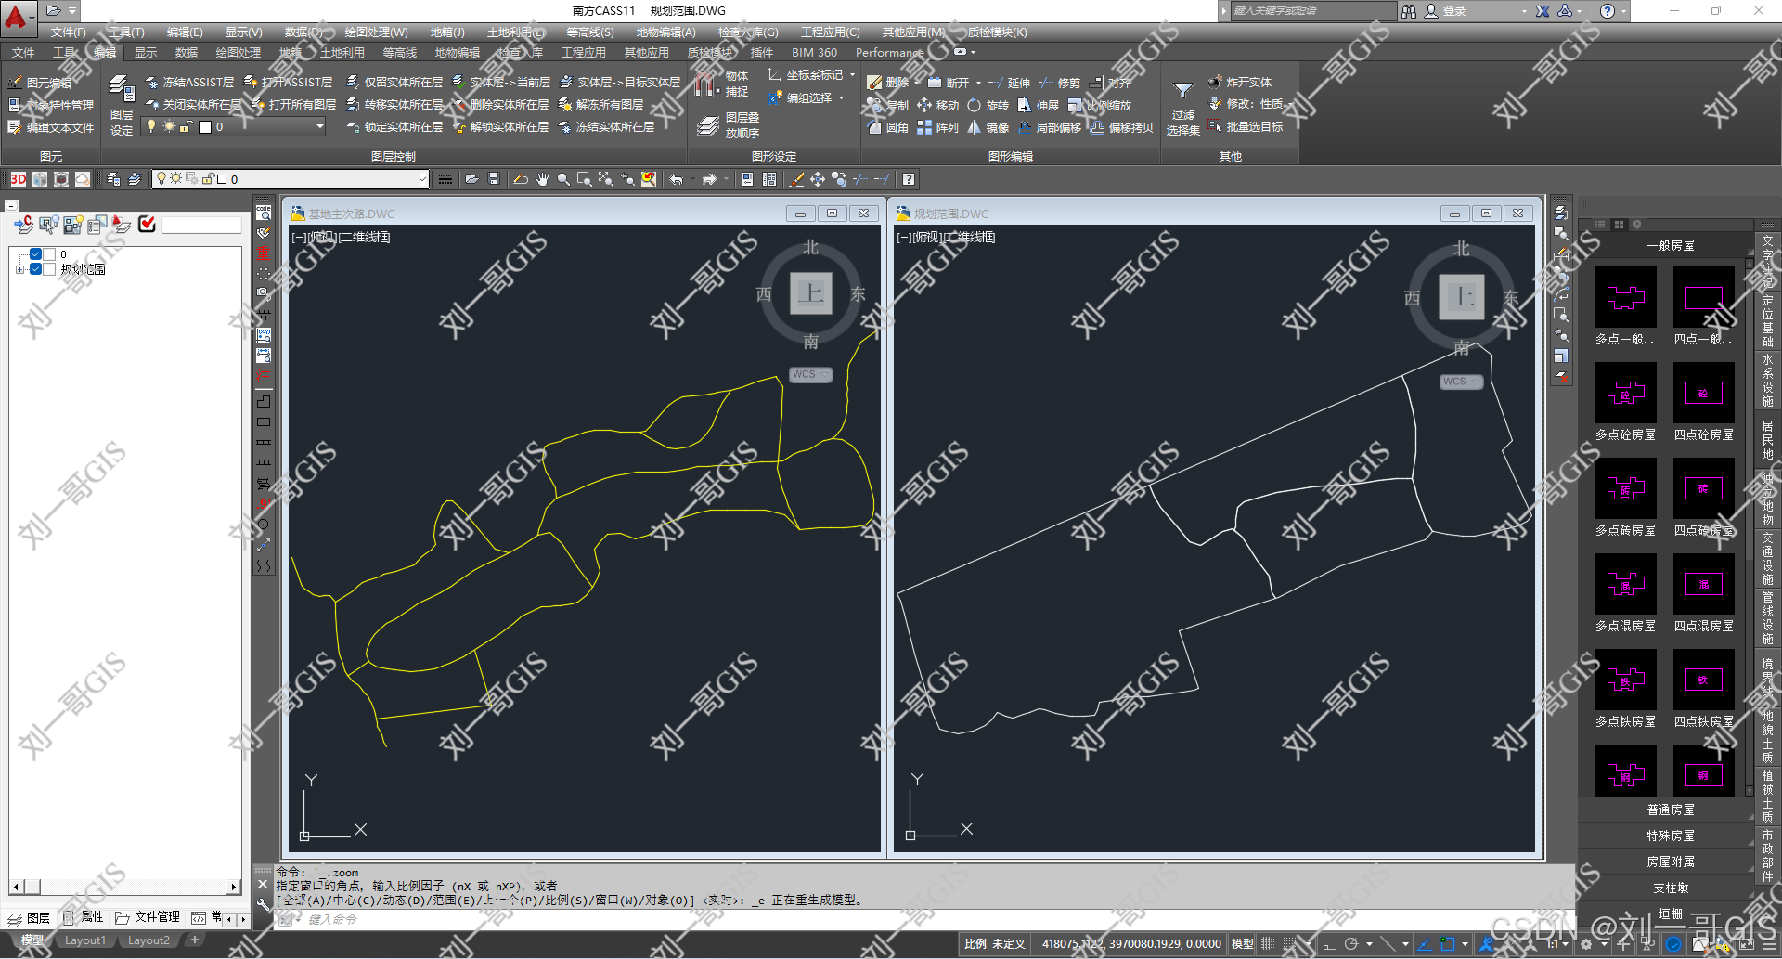Select the 四点铁房屋 symbol thumbnail
This screenshot has width=1782, height=959.
point(1704,680)
